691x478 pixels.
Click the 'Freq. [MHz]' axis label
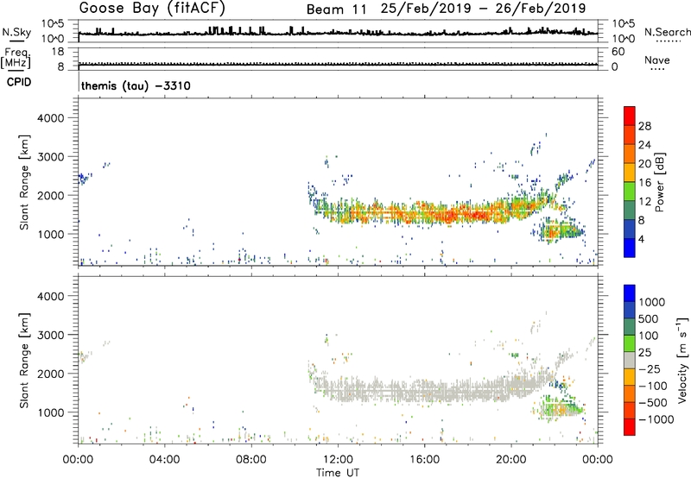16,58
